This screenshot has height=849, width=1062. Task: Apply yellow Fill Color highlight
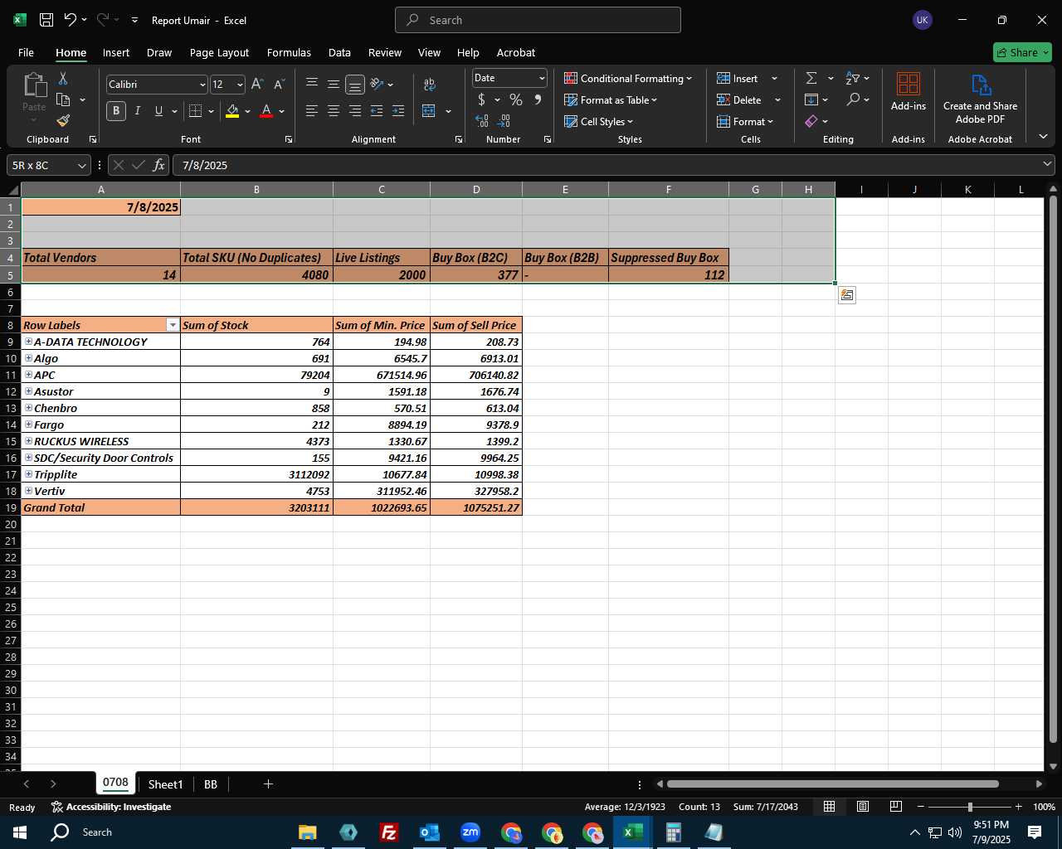pos(232,110)
